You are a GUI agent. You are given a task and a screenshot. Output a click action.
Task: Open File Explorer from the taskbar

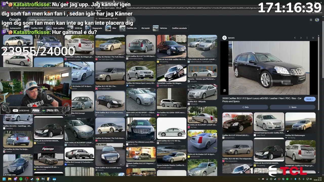point(10,179)
